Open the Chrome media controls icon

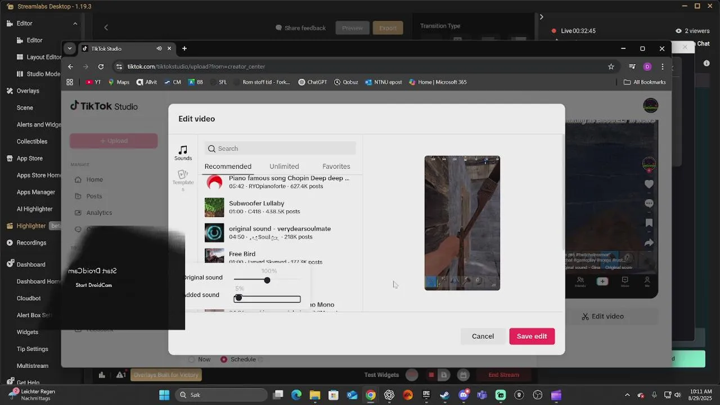632,66
